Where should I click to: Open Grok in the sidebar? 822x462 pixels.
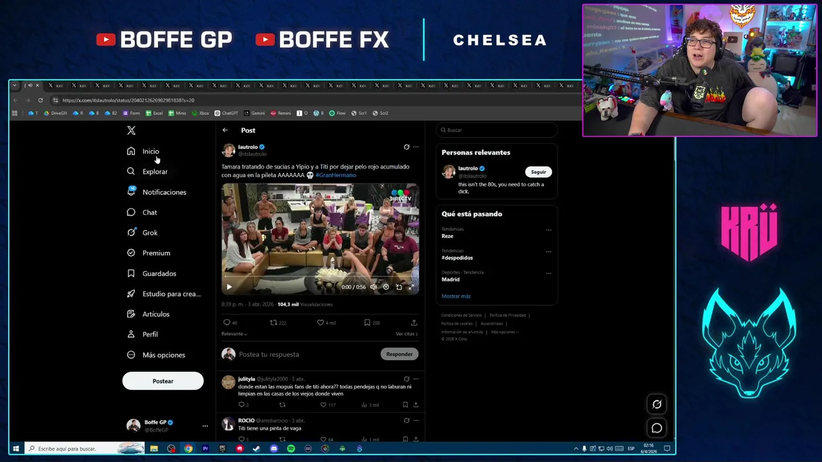(142, 232)
